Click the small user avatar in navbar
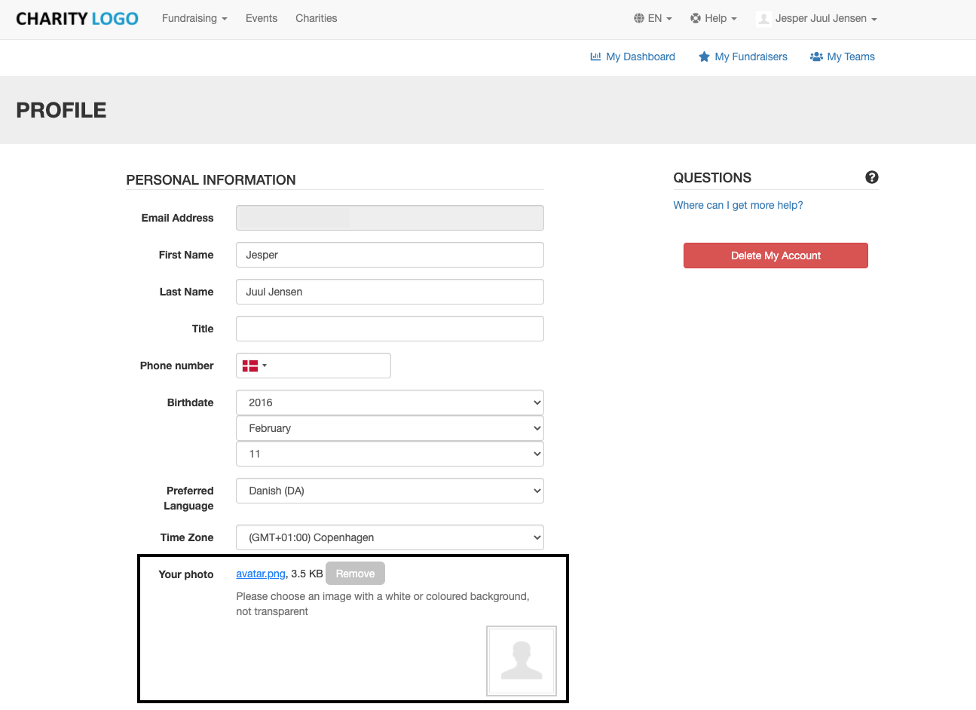 coord(763,19)
